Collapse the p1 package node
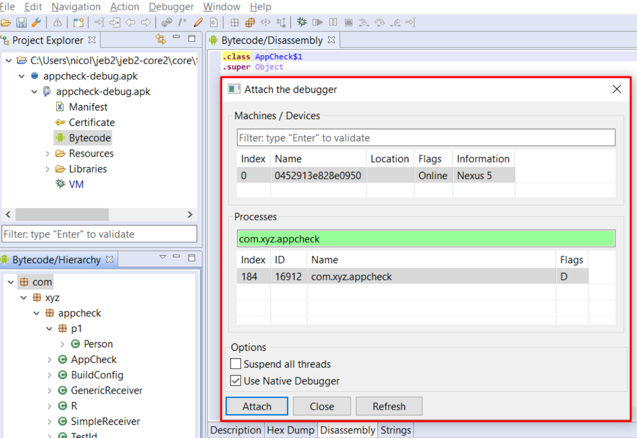Screen dimensions: 637x438 pyautogui.click(x=49, y=328)
